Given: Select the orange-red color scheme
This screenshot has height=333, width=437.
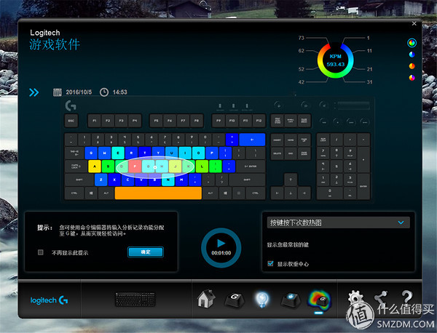Looking at the screenshot, I should [x=412, y=66].
